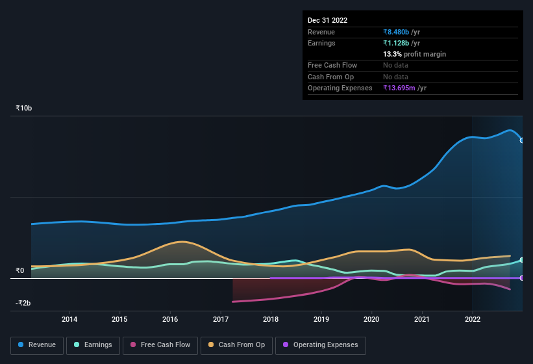Select the Revenue endpoint marker on the blue line

522,140
